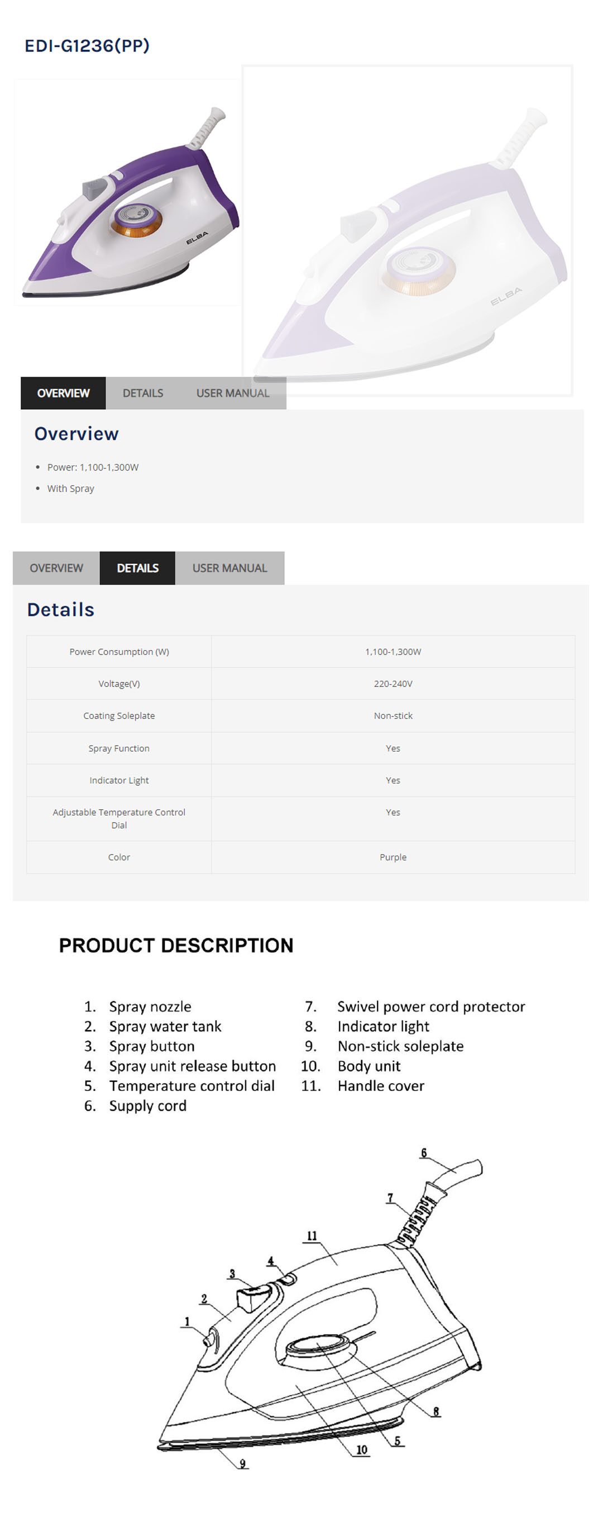Click the large faded zoomed iron image
Screen dimensions: 603x1513
[407, 230]
